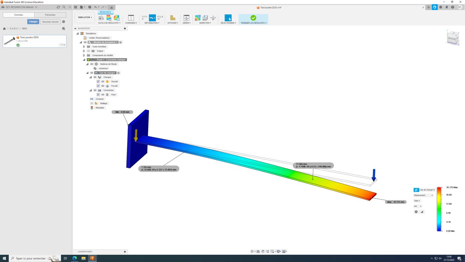Open the Déplacement result type dropdown
Screen dimensions: 465x262
423,195
